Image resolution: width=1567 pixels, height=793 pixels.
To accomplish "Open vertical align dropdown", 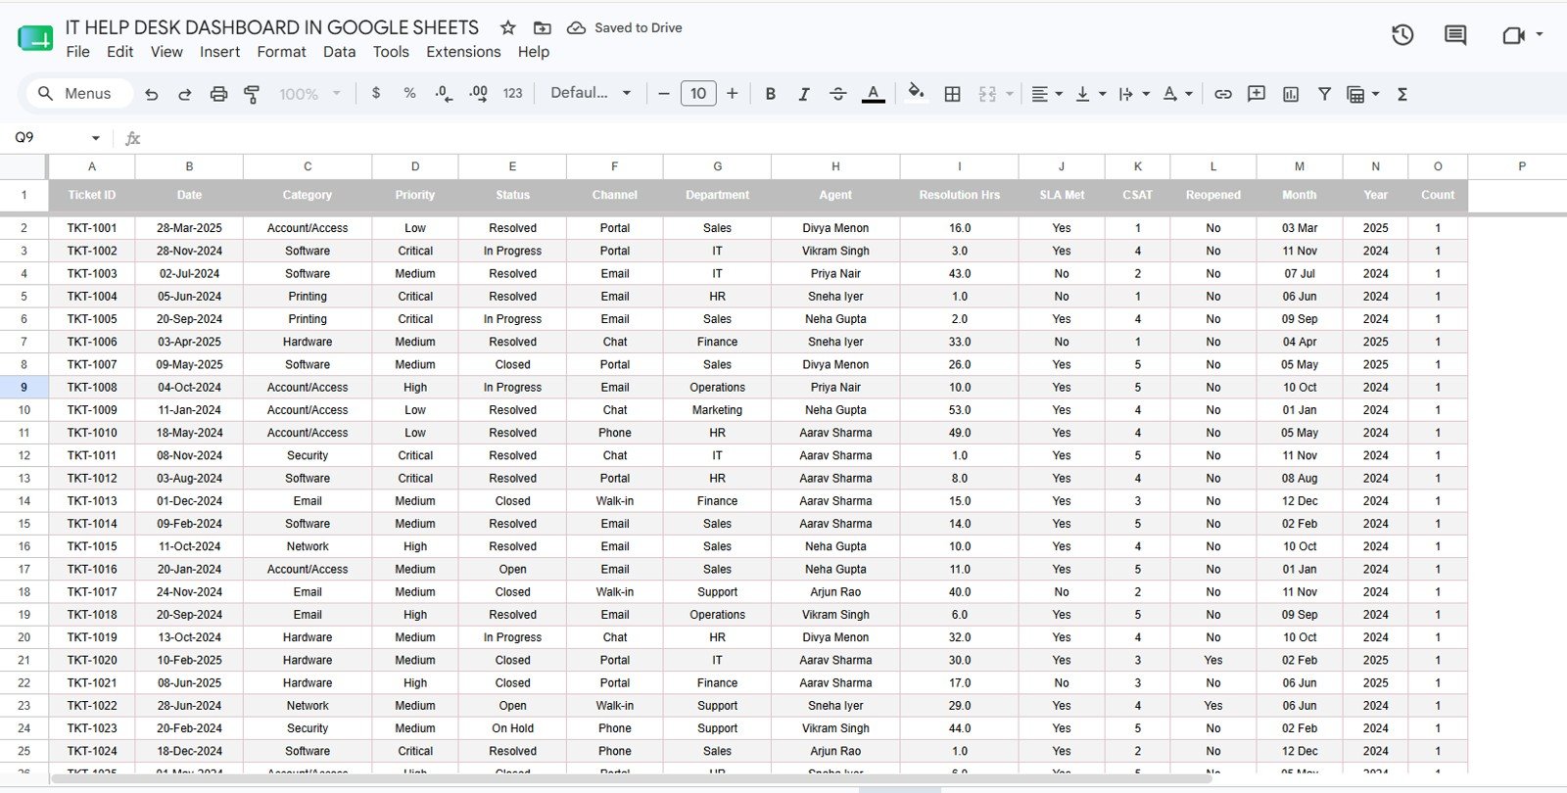I will point(1090,94).
